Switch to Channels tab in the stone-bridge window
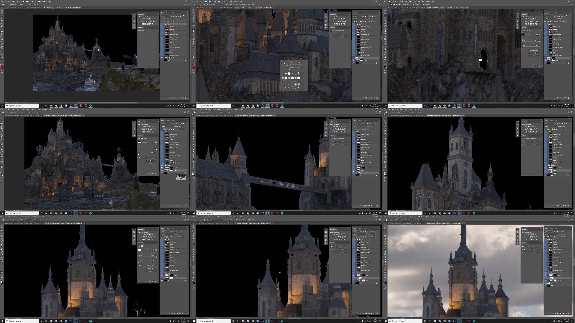The height and width of the screenshot is (323, 575). click(x=360, y=121)
